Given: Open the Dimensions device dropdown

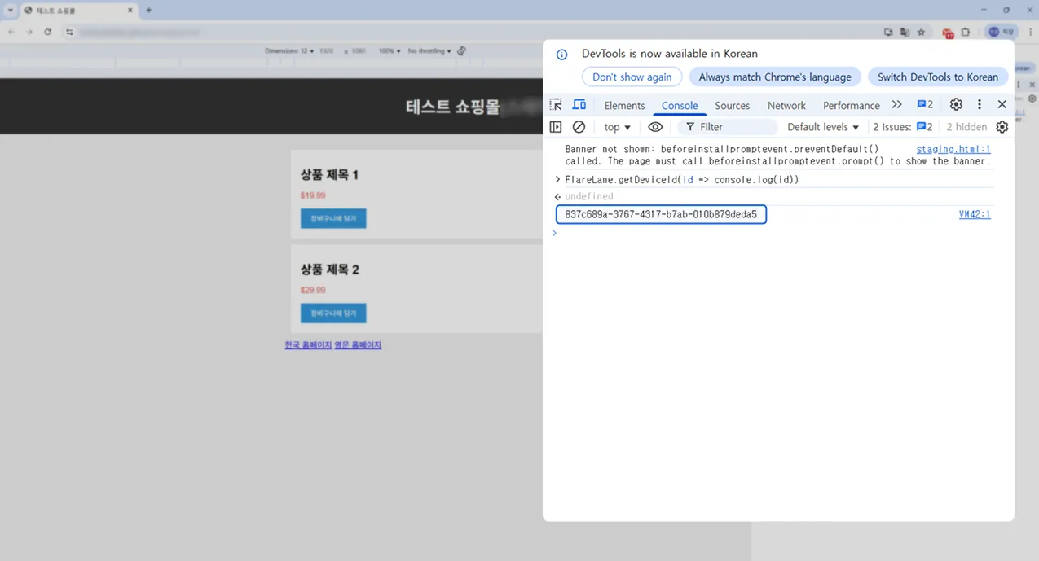Looking at the screenshot, I should (289, 51).
